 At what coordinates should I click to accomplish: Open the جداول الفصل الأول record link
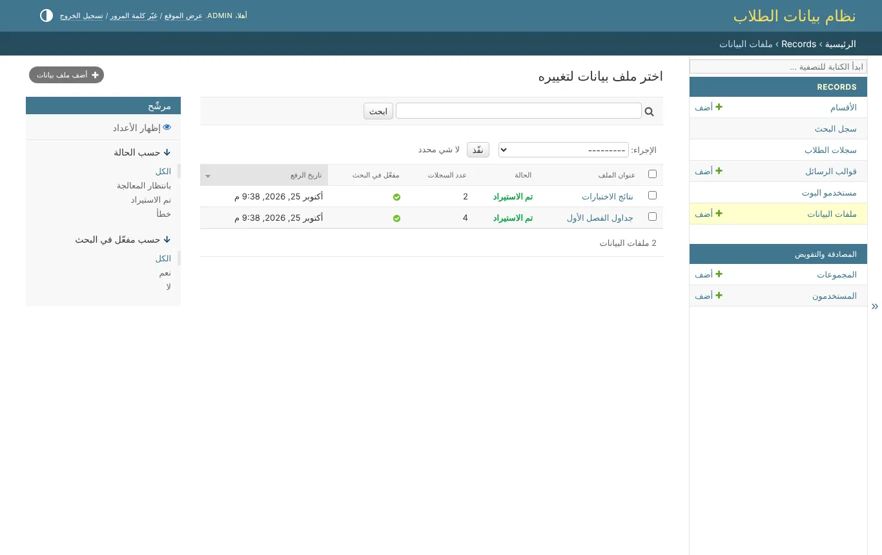(600, 218)
